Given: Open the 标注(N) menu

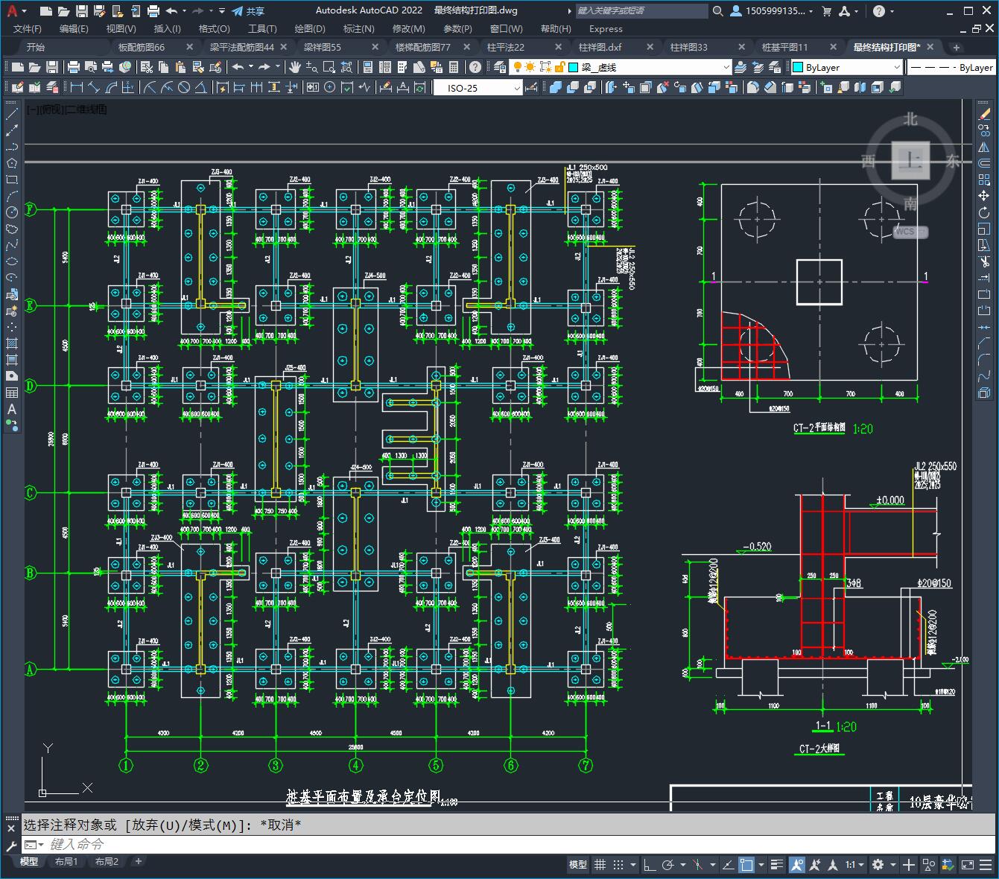Looking at the screenshot, I should point(358,28).
